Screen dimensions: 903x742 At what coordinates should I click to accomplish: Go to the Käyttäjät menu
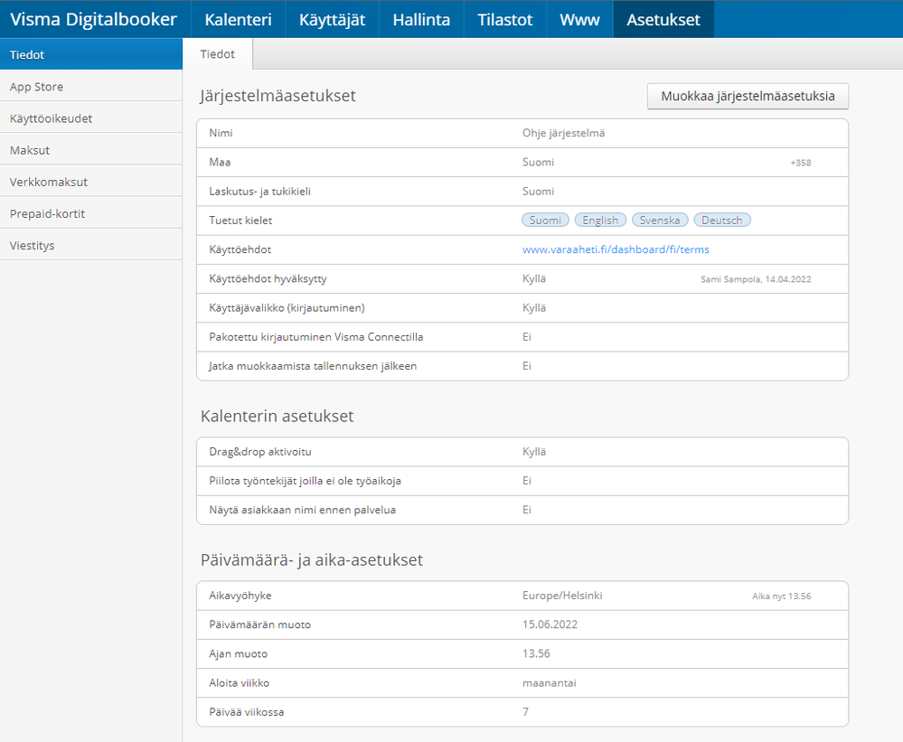coord(333,20)
